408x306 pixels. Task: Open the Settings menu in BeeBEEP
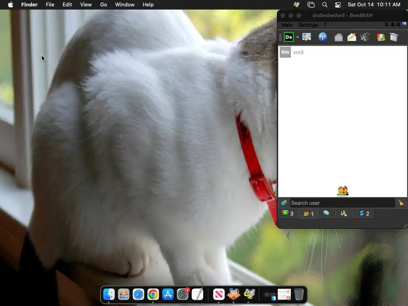(x=308, y=25)
